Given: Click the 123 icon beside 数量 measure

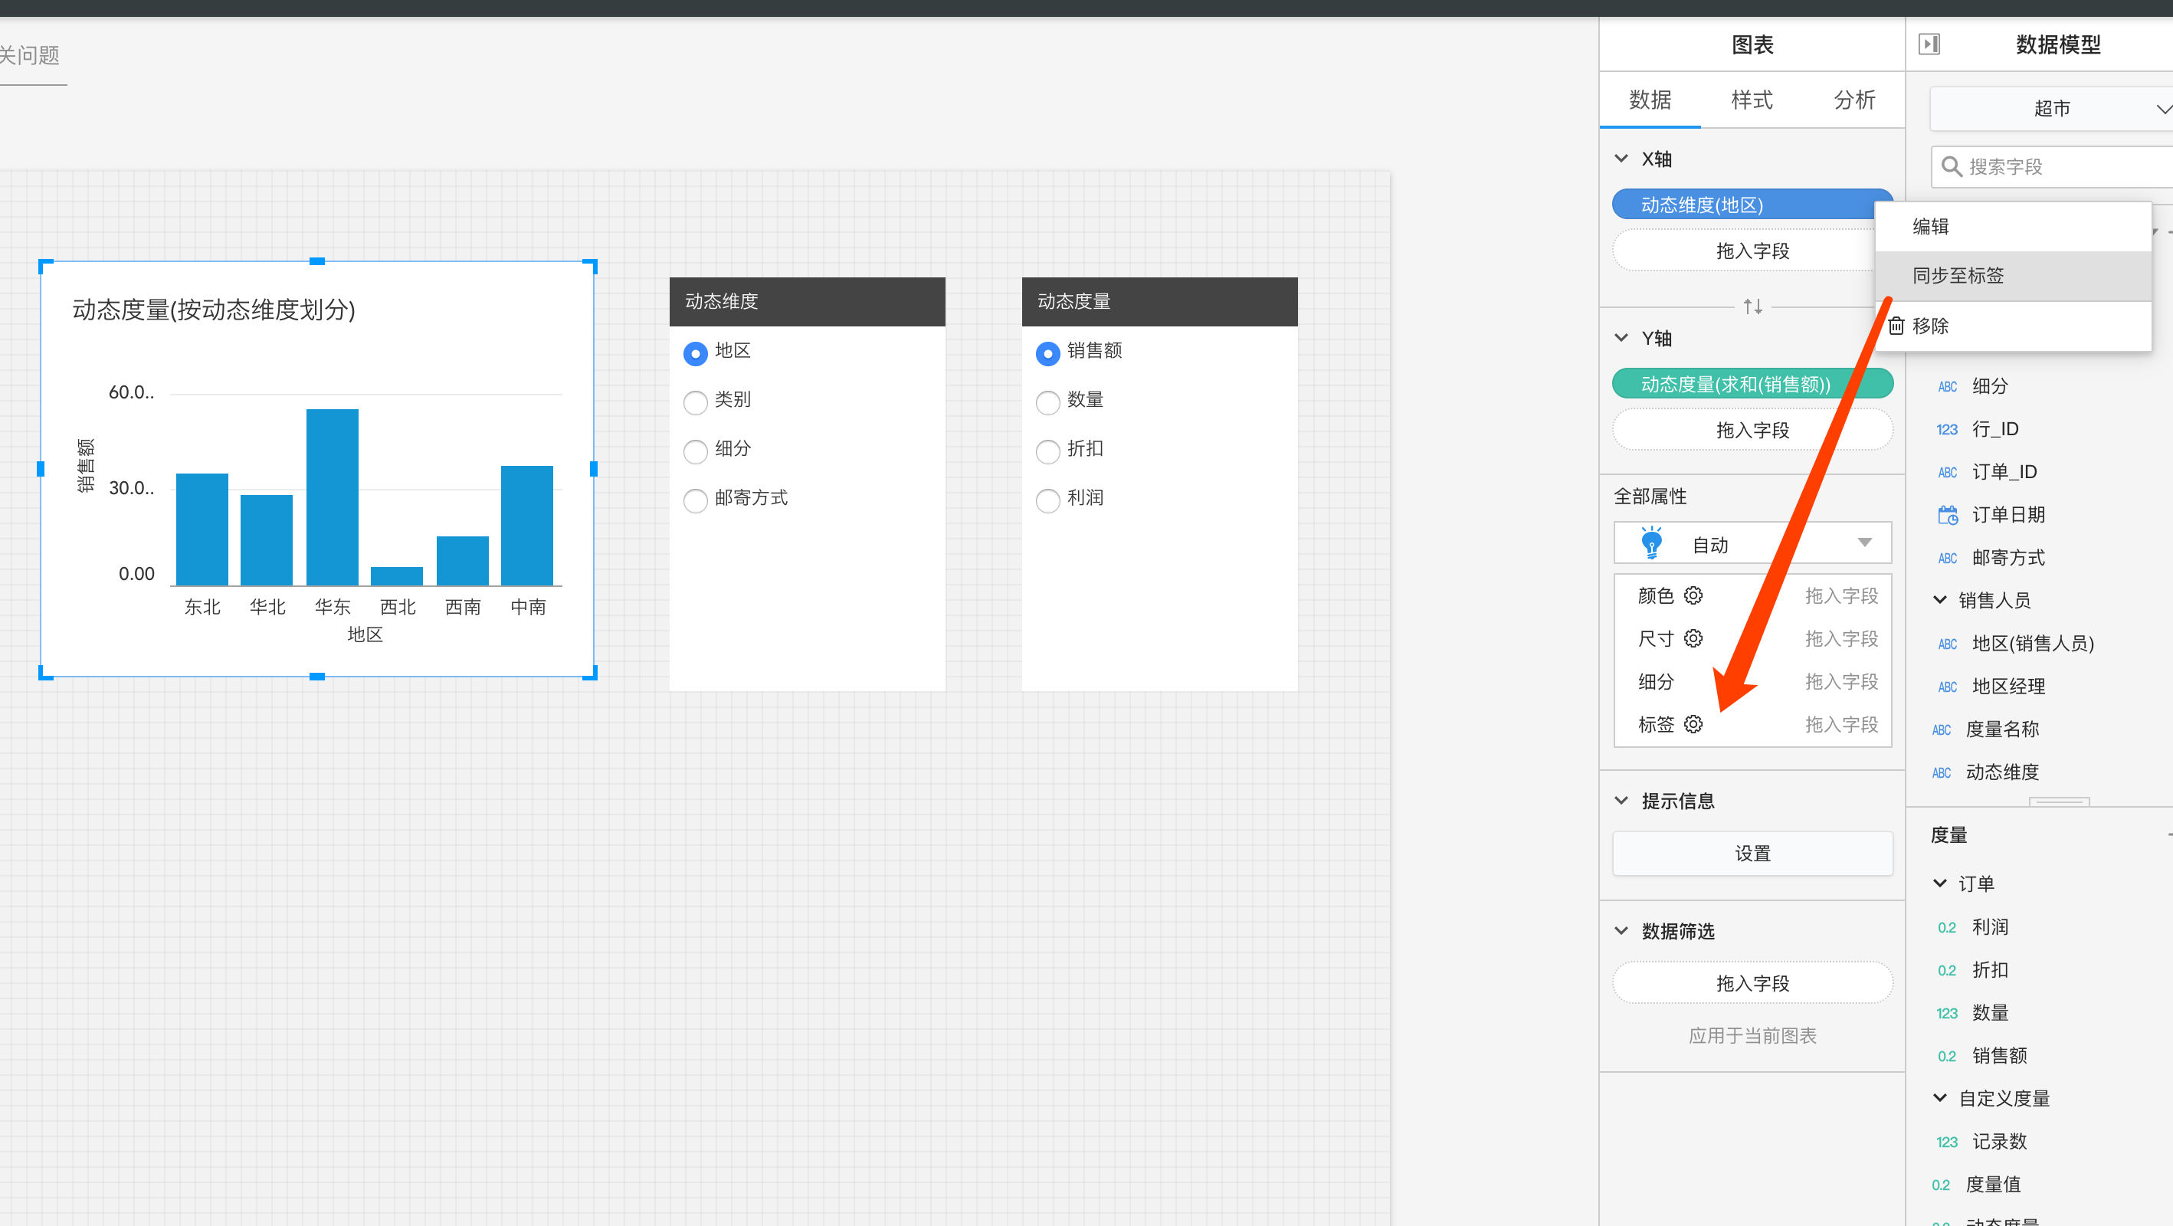Looking at the screenshot, I should tap(1947, 1014).
